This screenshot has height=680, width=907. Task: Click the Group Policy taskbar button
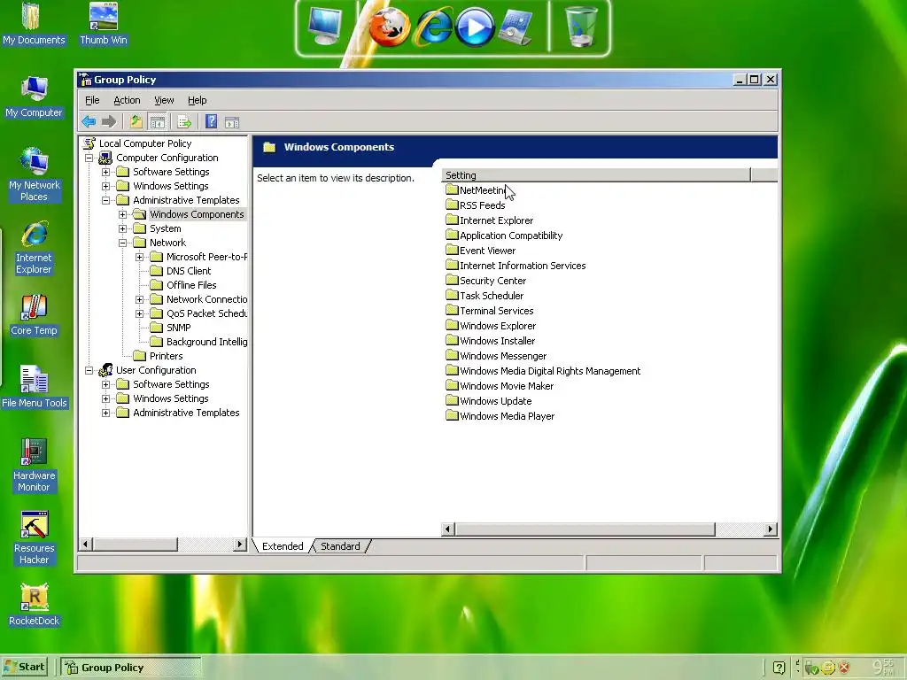coord(131,668)
